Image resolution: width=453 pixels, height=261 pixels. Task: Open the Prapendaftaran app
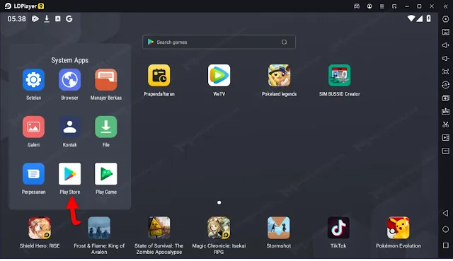click(x=159, y=76)
